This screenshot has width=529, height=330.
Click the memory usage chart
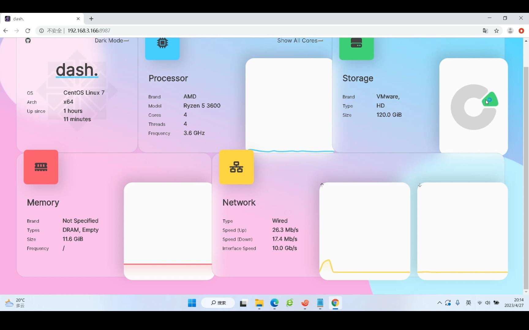[x=168, y=231]
